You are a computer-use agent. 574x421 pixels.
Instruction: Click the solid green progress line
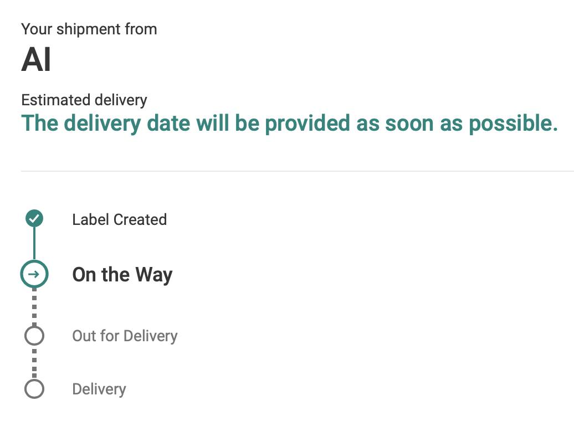(34, 243)
